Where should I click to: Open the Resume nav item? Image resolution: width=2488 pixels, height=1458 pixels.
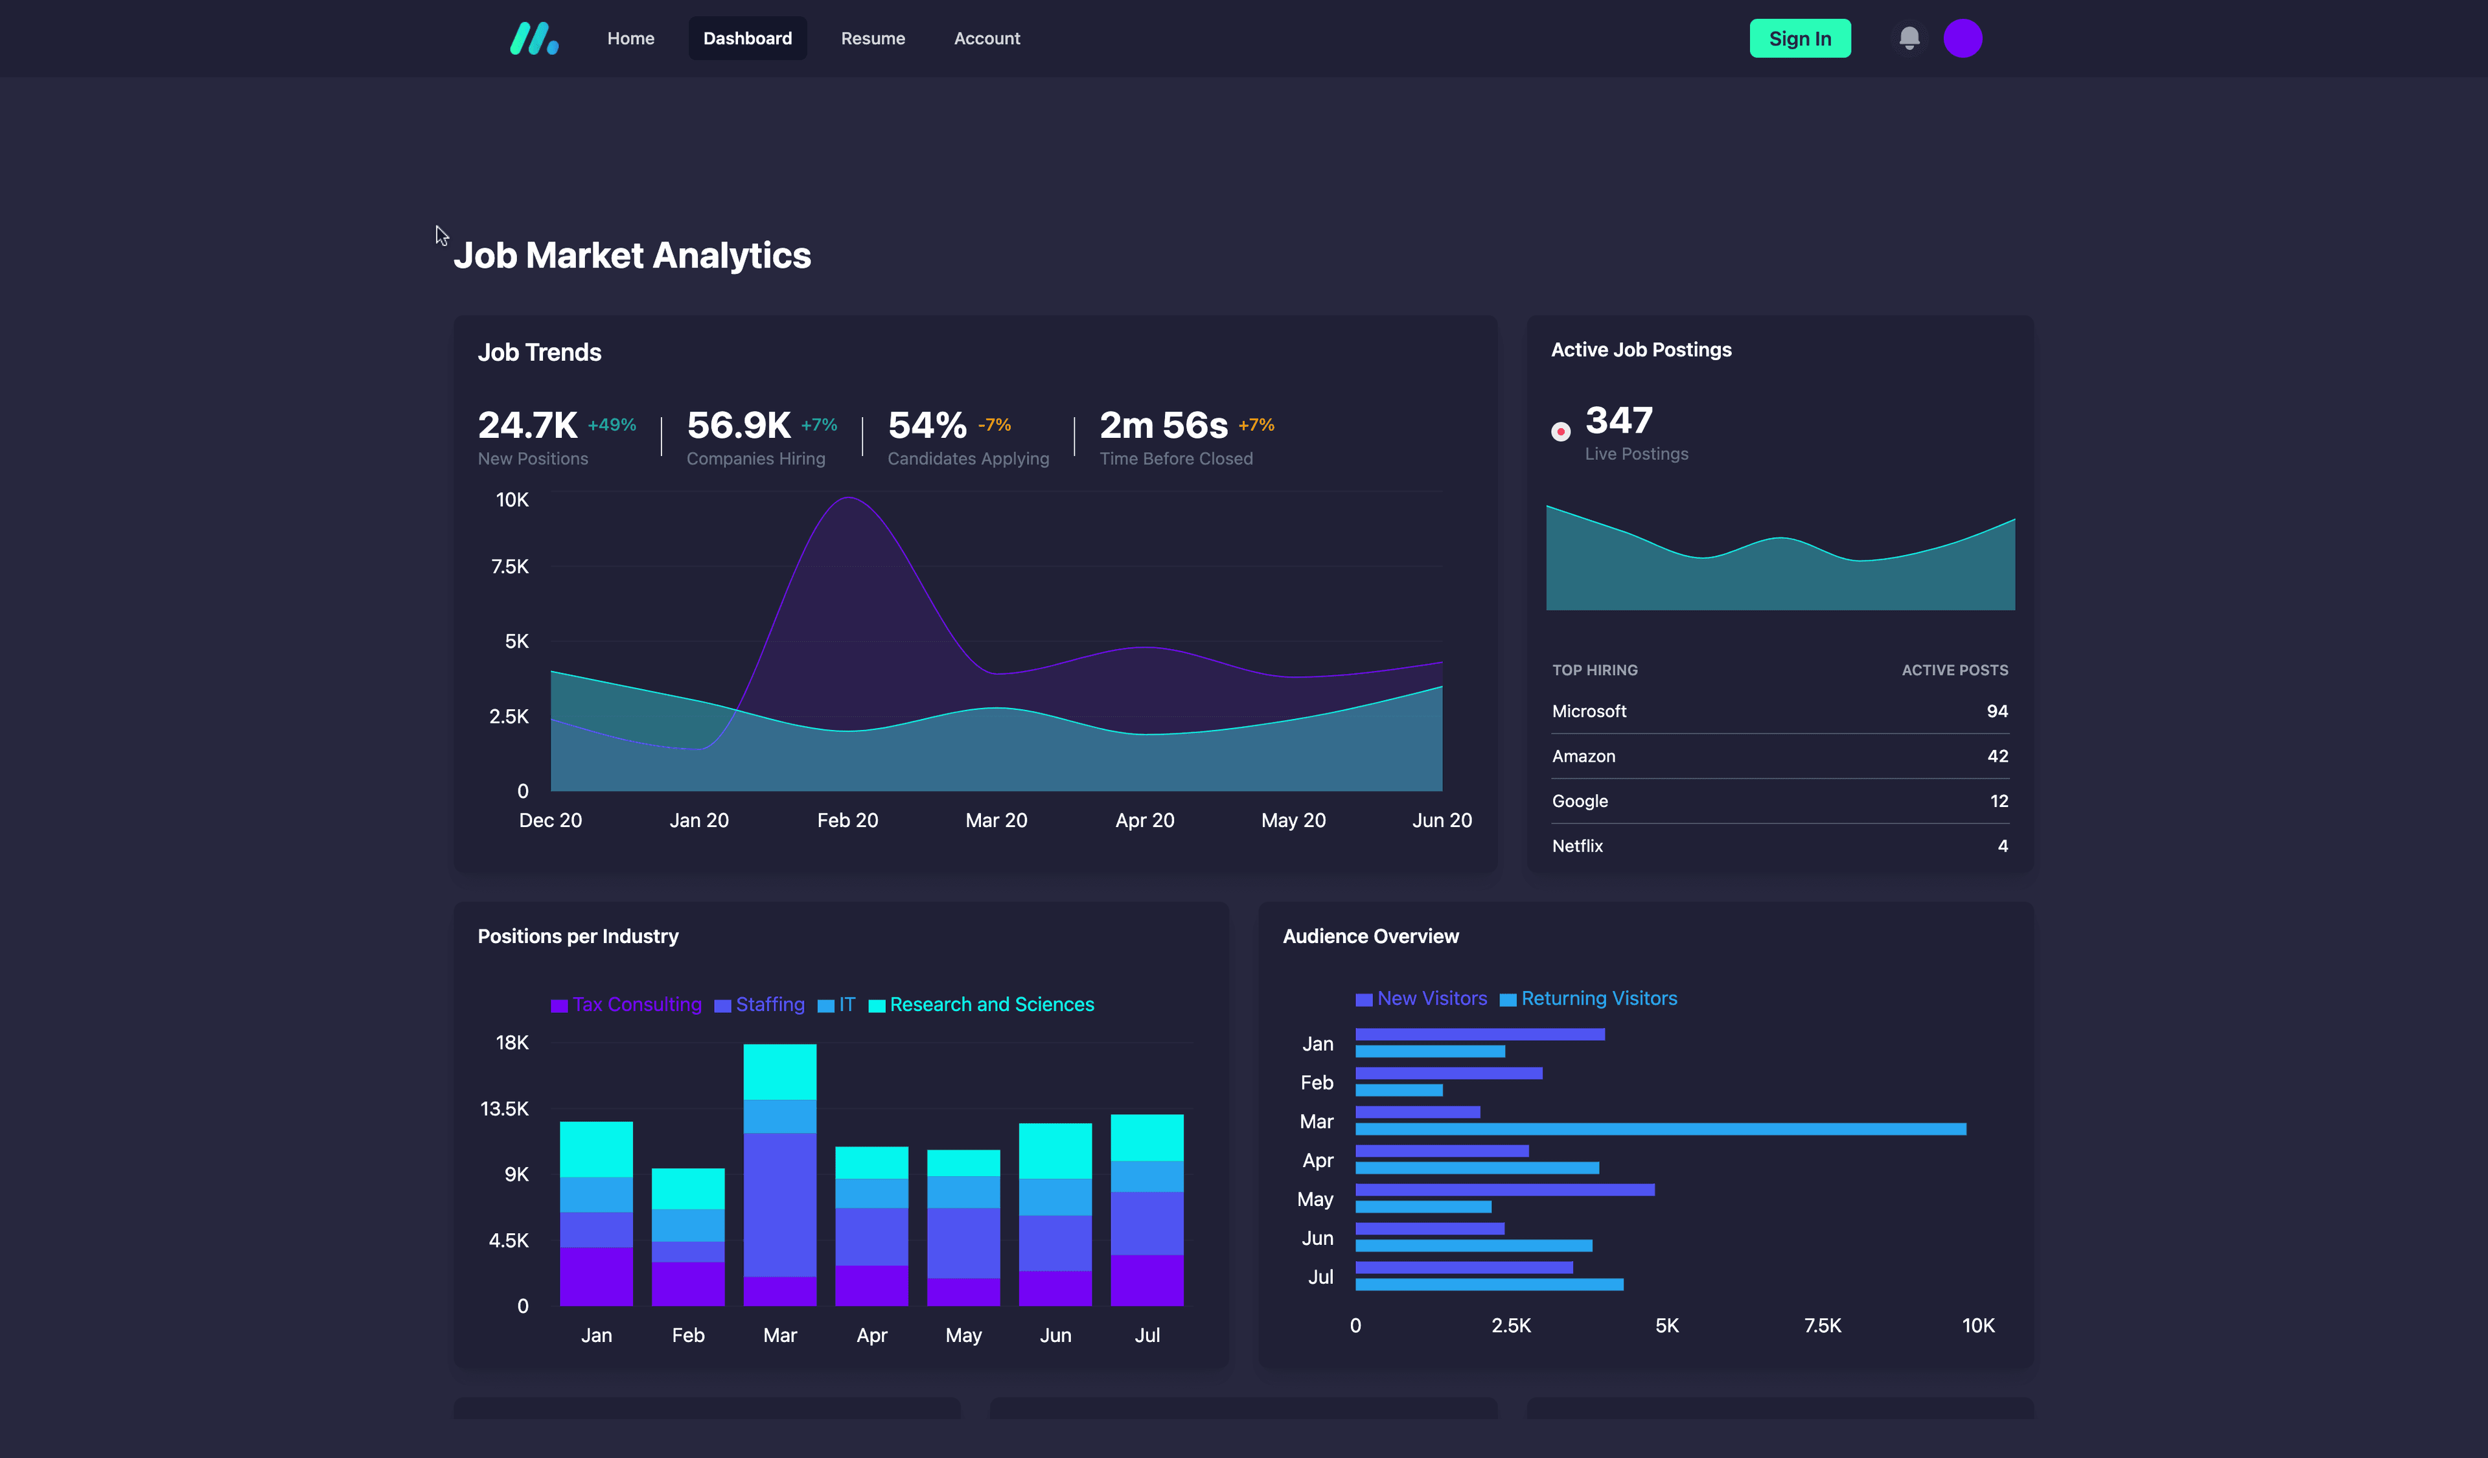click(872, 38)
